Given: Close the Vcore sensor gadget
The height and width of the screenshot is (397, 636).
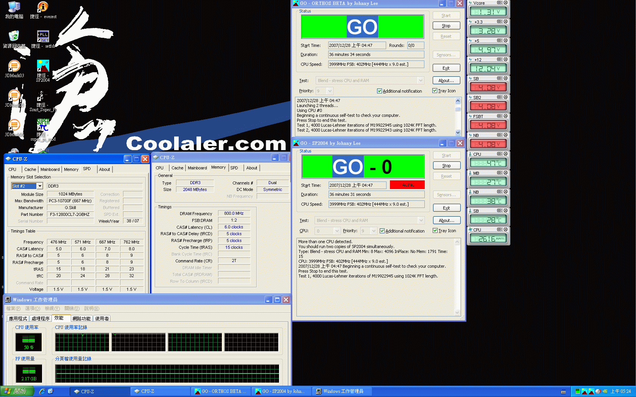Looking at the screenshot, I should tap(505, 3).
